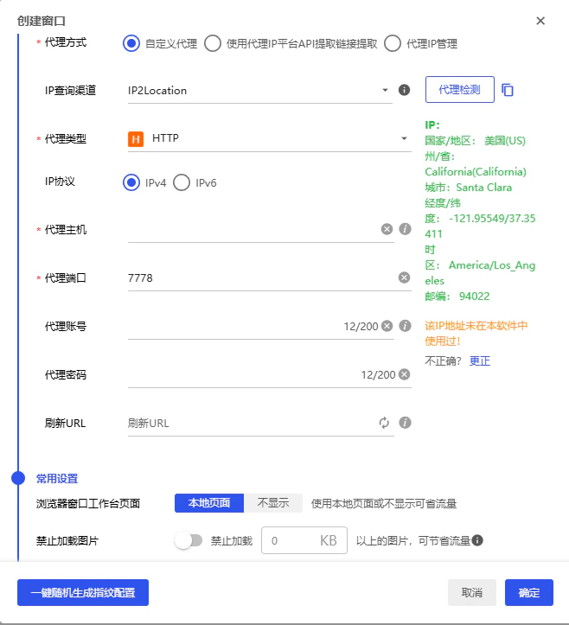Click 取消 button
This screenshot has height=625, width=569.
coord(472,593)
